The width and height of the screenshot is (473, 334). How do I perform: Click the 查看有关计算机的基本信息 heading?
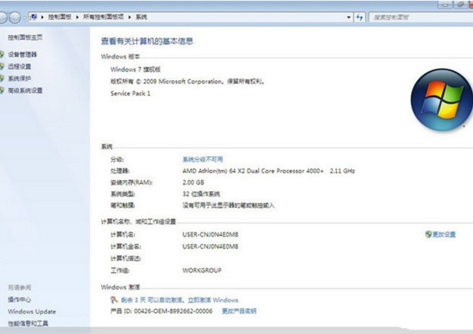(x=147, y=41)
